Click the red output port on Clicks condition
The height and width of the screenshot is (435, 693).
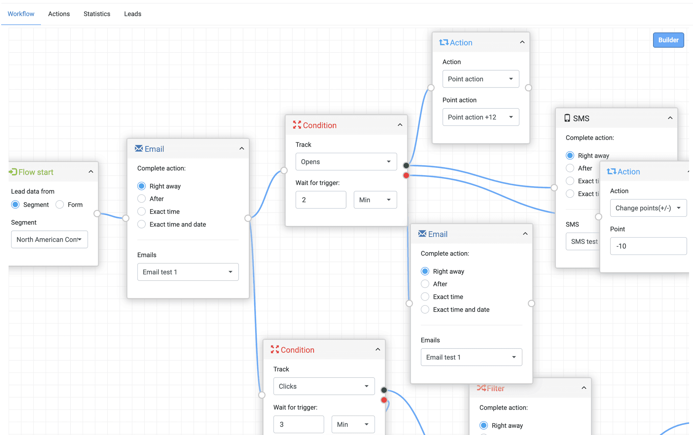point(384,400)
